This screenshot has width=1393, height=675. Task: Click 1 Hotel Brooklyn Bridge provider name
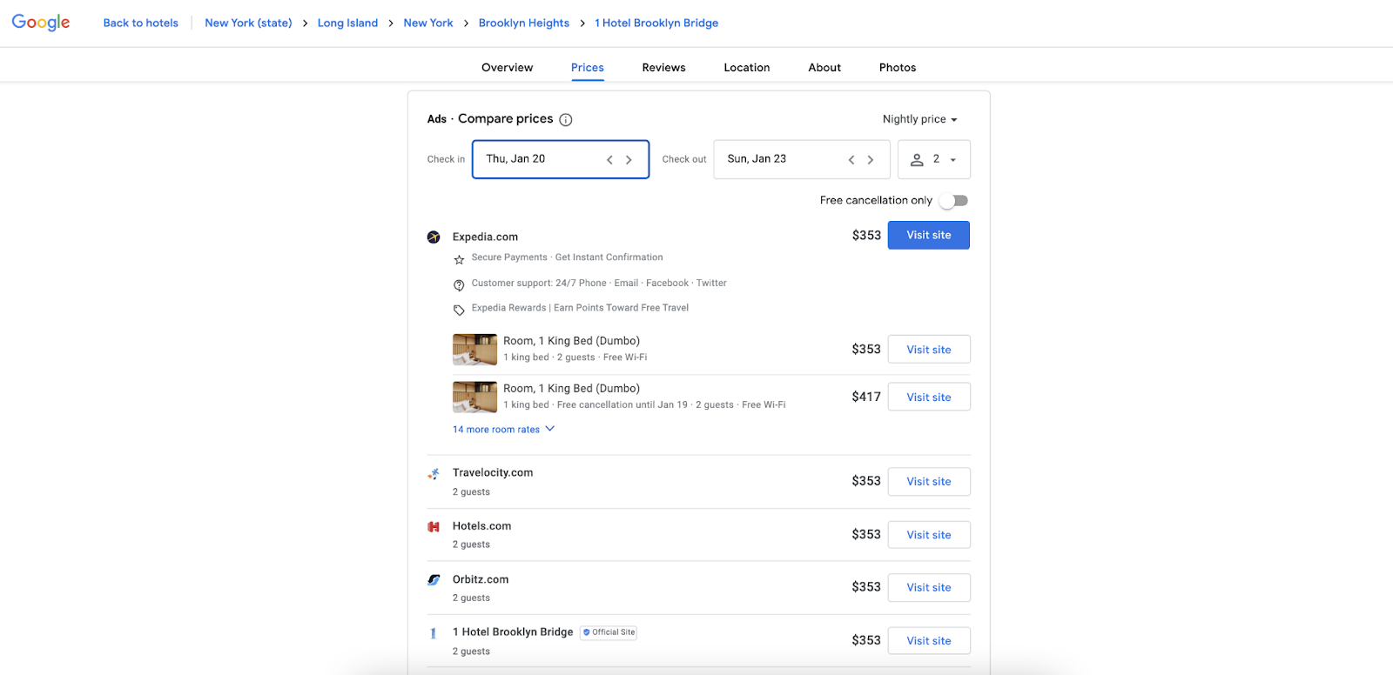(x=513, y=632)
